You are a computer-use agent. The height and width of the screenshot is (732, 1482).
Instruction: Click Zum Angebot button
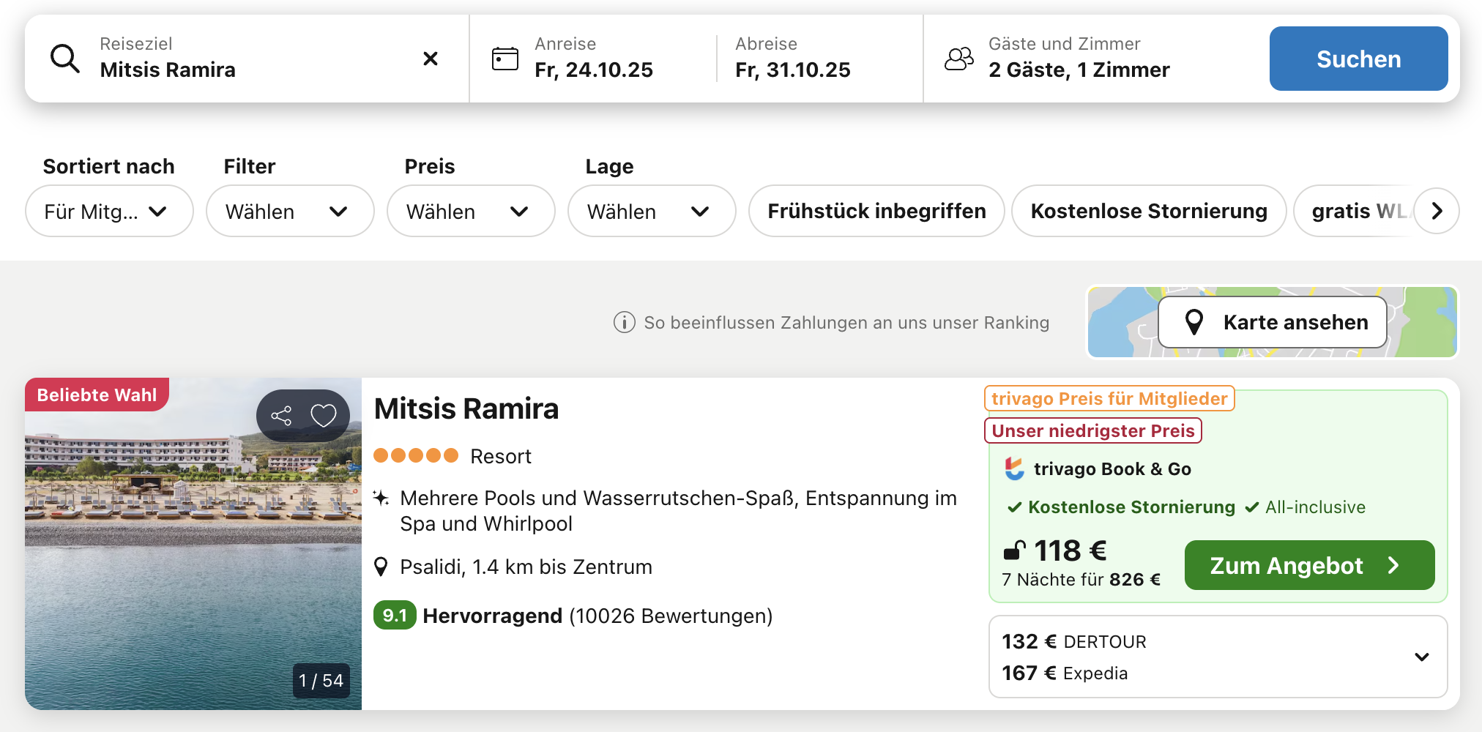[x=1309, y=565]
